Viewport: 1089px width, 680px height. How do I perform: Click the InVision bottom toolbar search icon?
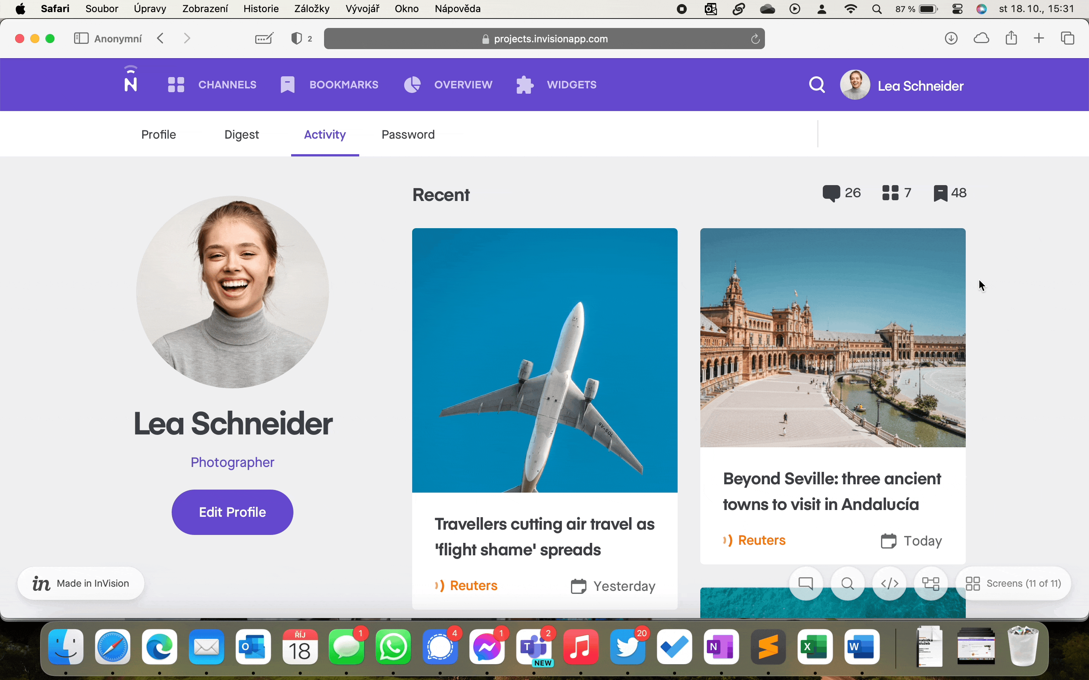pyautogui.click(x=847, y=583)
